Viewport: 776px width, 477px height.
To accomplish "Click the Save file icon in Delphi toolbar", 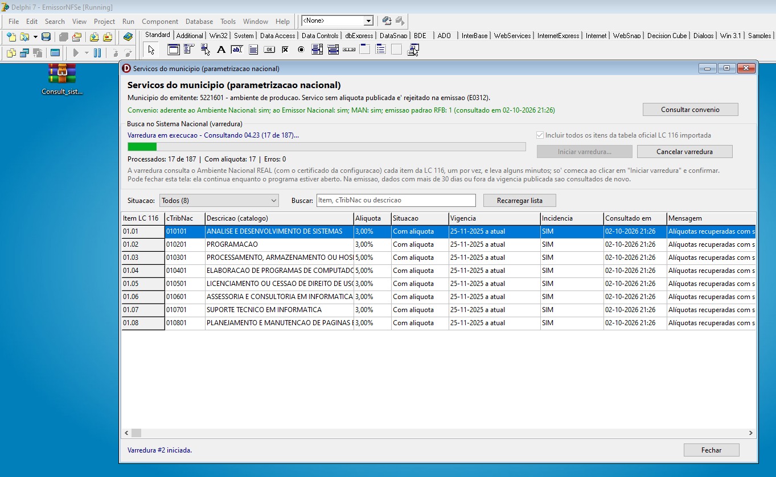I will point(46,37).
